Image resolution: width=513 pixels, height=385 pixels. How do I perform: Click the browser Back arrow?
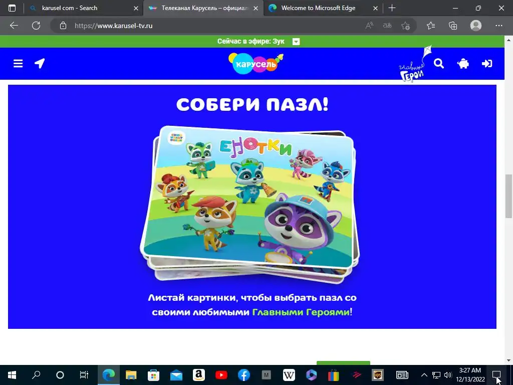14,26
